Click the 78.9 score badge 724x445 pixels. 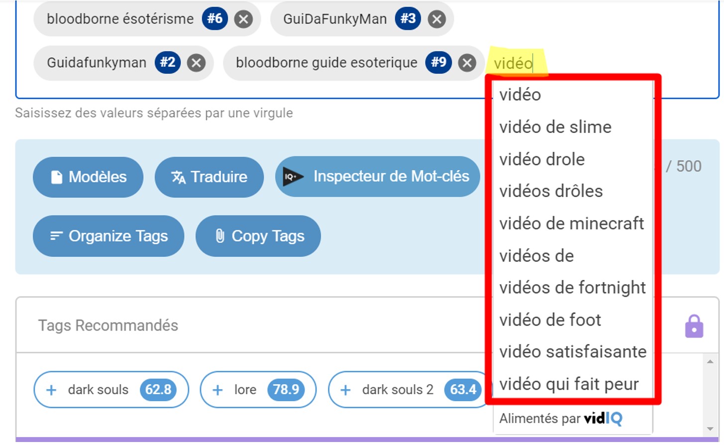[286, 390]
